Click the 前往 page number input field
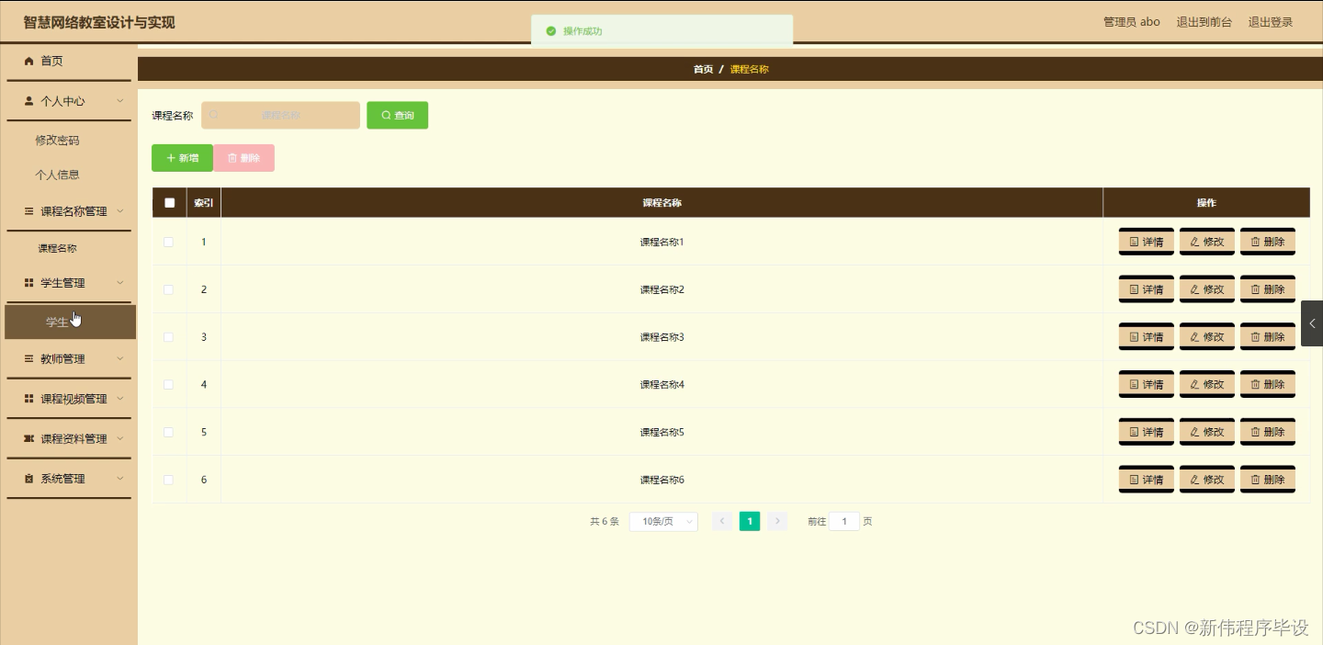Screen dimensions: 1323x645 pos(843,521)
